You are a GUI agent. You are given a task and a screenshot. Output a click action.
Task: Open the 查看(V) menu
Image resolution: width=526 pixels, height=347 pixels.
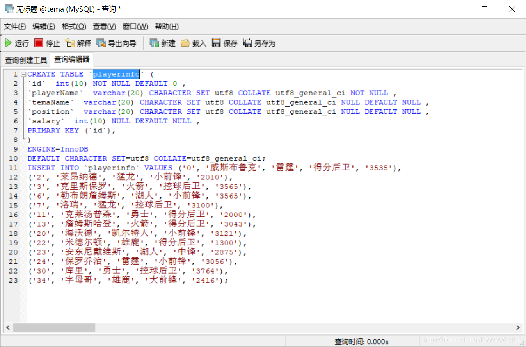coord(104,27)
